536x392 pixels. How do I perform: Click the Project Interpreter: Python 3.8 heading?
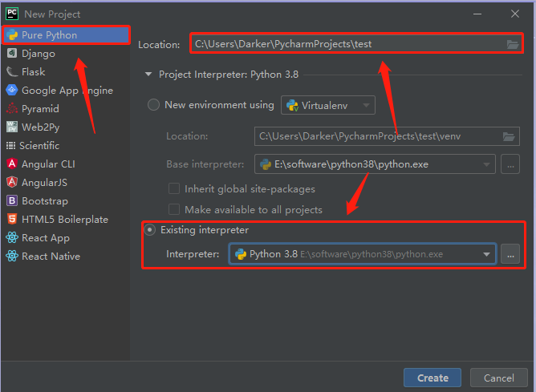pyautogui.click(x=229, y=74)
